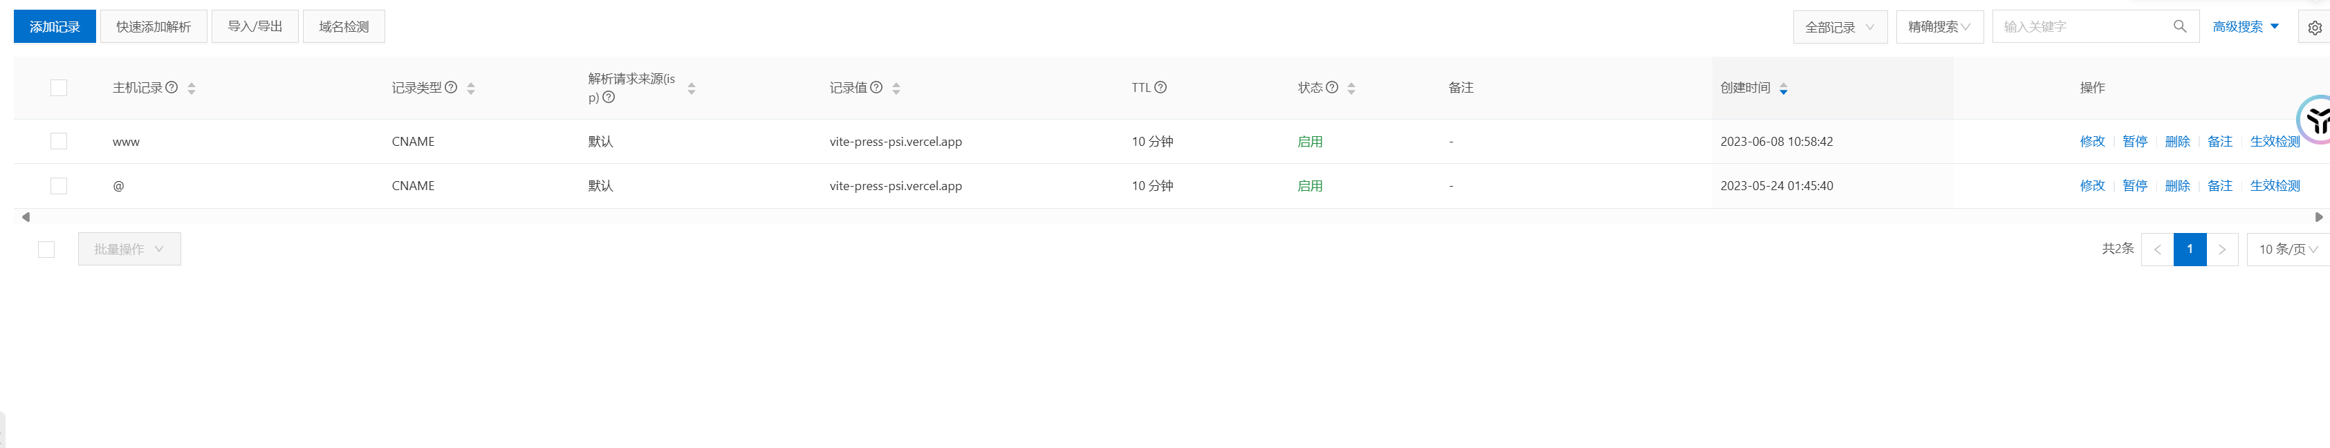
Task: Go to next page arrow
Action: click(2221, 249)
